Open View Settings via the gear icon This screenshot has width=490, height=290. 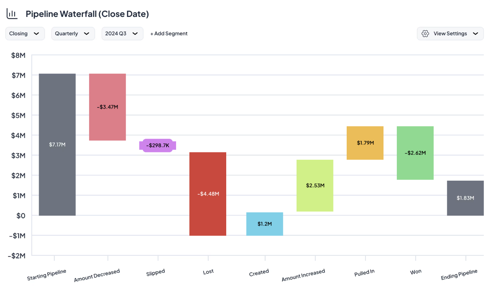click(x=425, y=33)
